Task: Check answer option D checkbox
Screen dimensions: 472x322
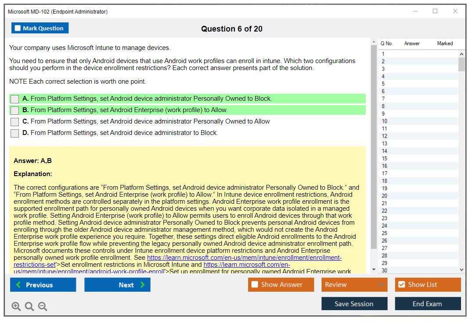Action: point(14,133)
